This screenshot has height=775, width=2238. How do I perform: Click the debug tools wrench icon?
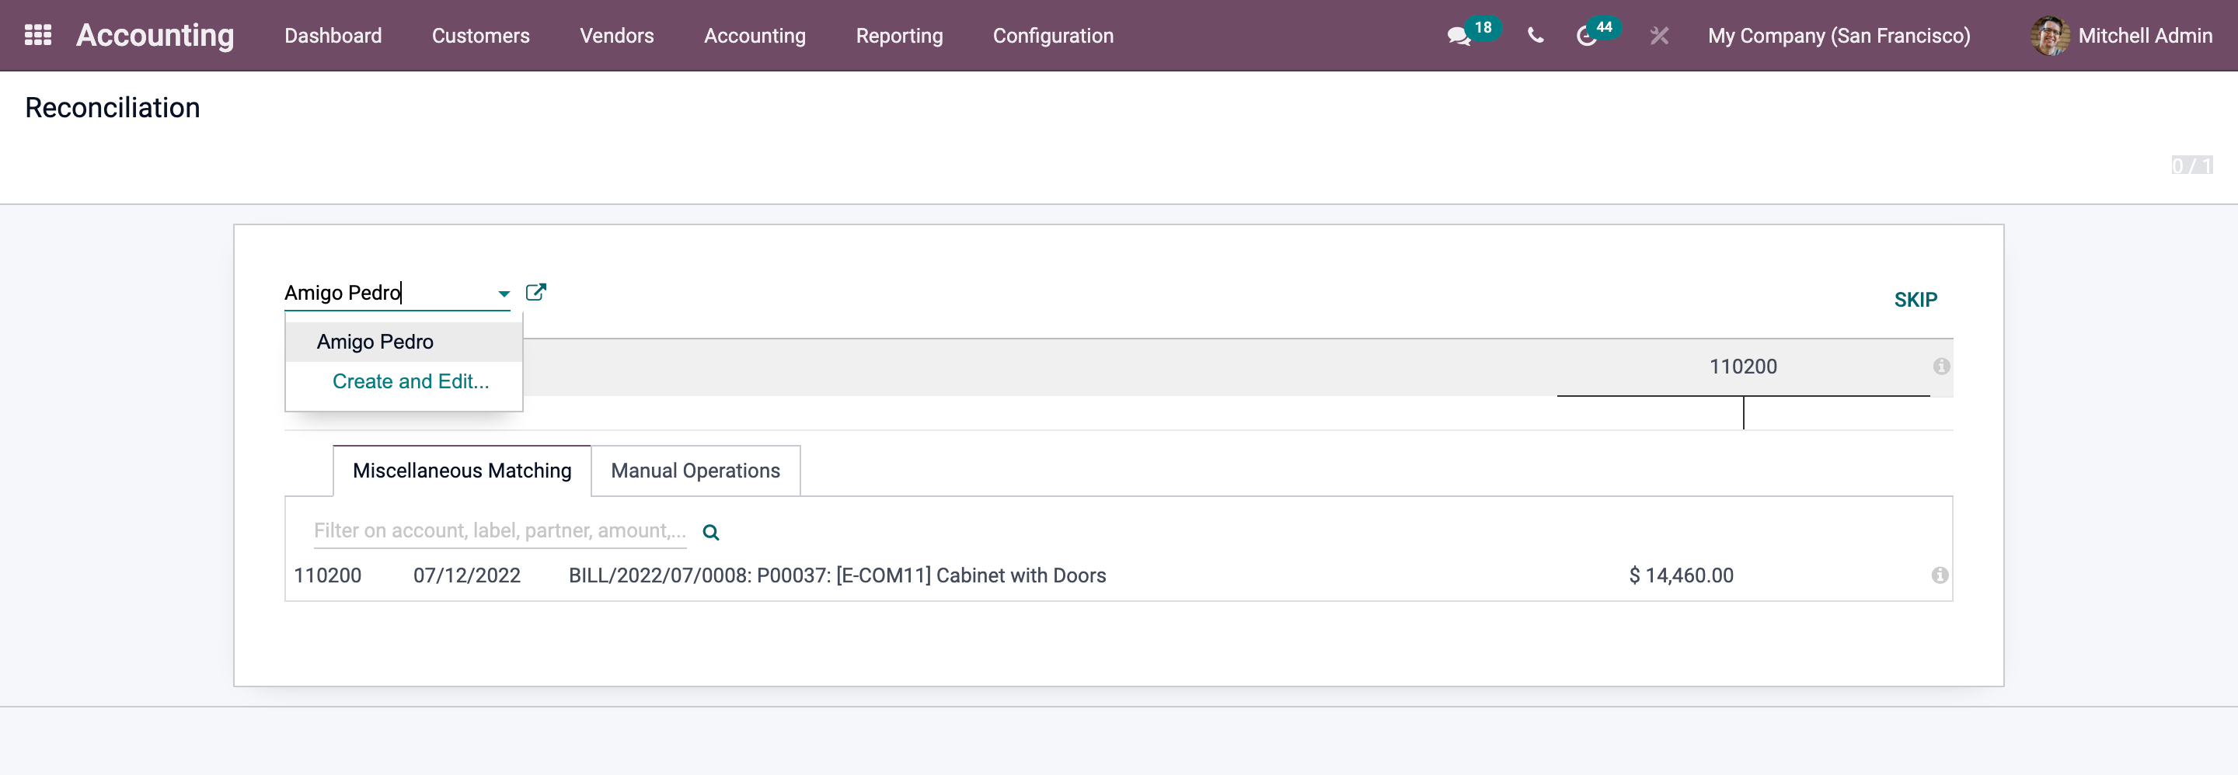pyautogui.click(x=1658, y=36)
